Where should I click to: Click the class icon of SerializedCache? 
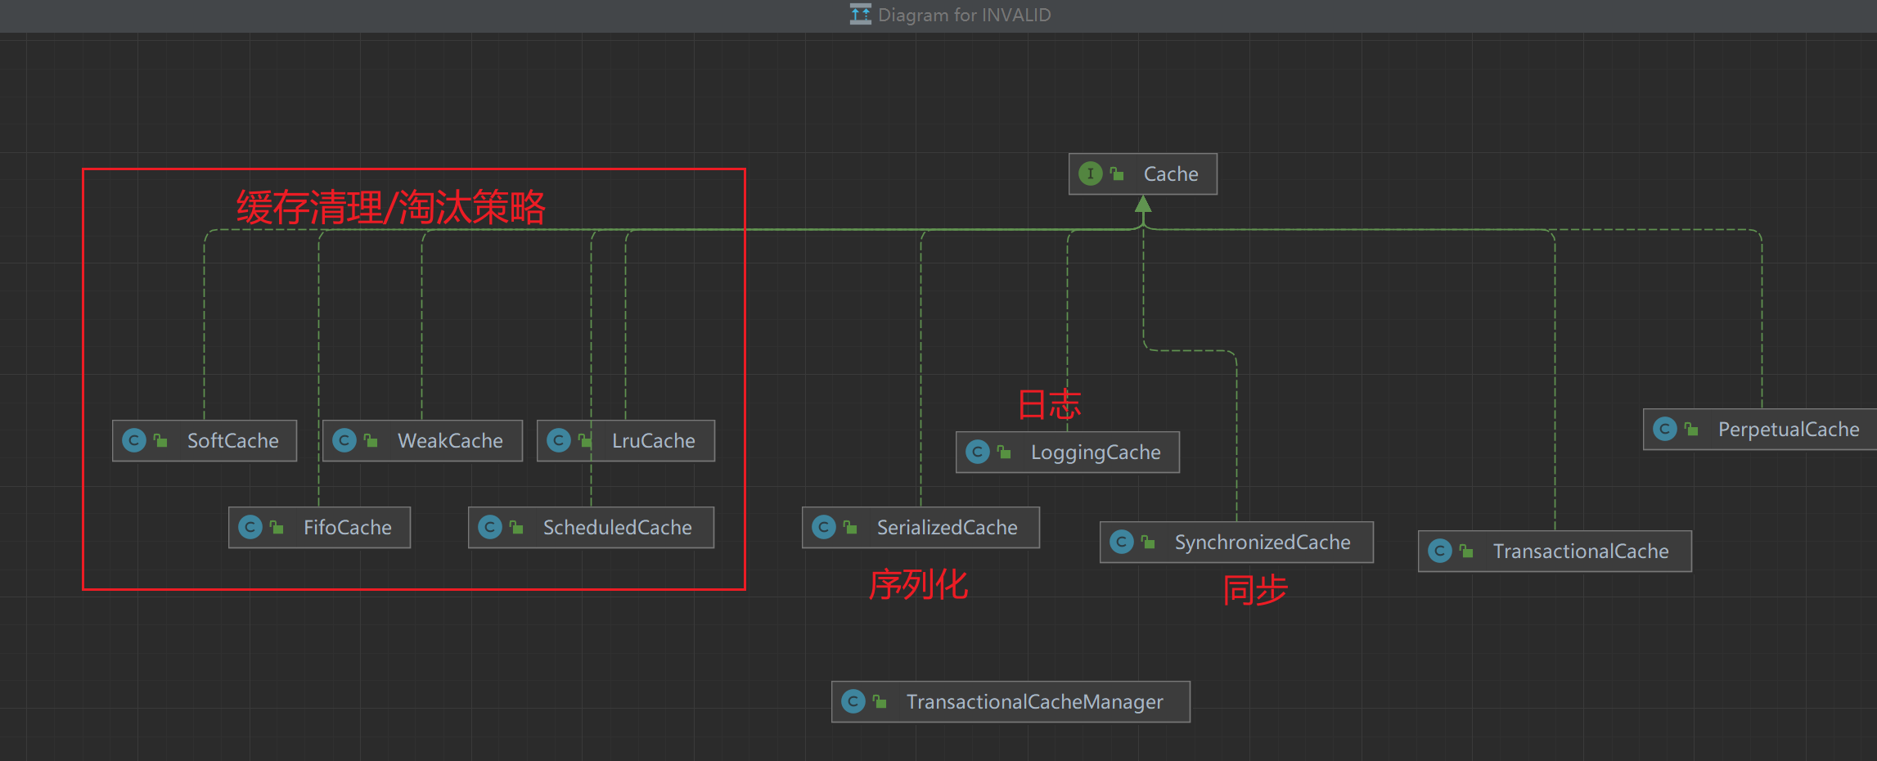click(824, 527)
